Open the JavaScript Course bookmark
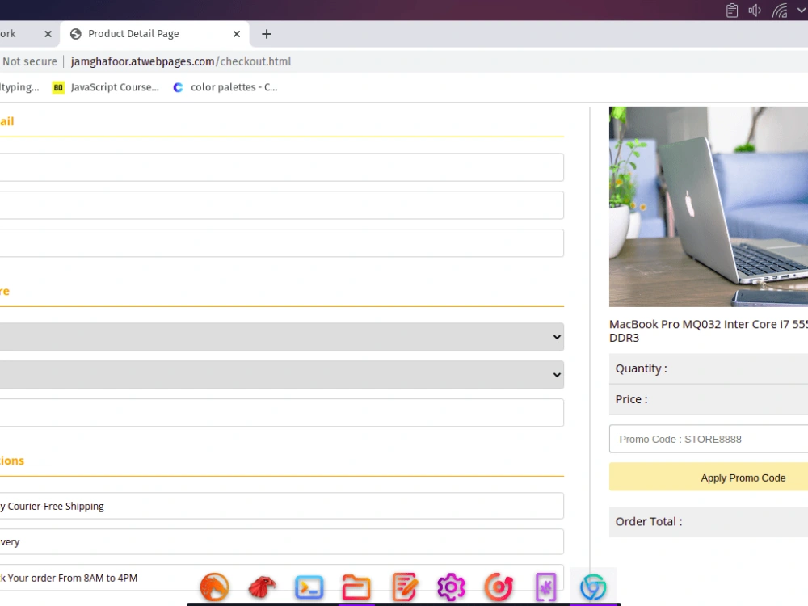 [106, 87]
